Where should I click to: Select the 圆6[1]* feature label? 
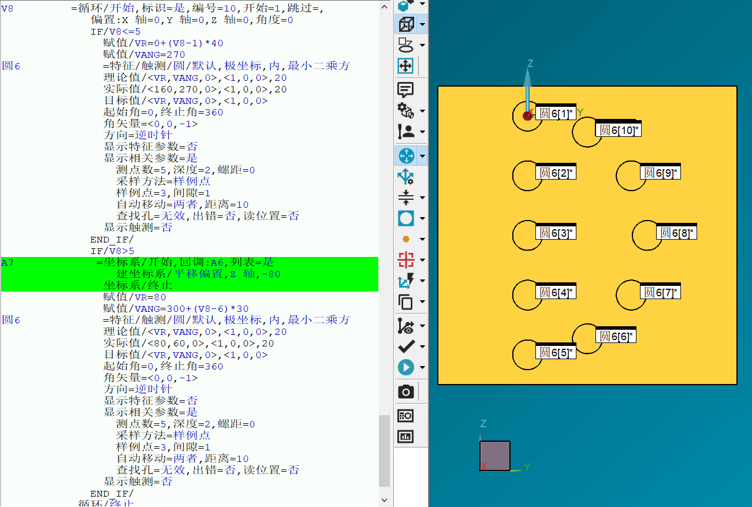pos(556,114)
